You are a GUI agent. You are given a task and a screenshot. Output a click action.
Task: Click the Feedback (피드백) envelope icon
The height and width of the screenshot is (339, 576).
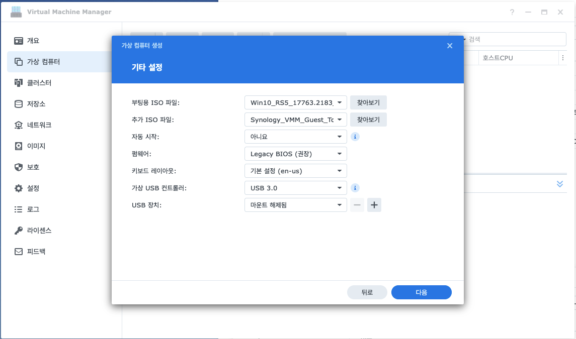click(x=19, y=252)
